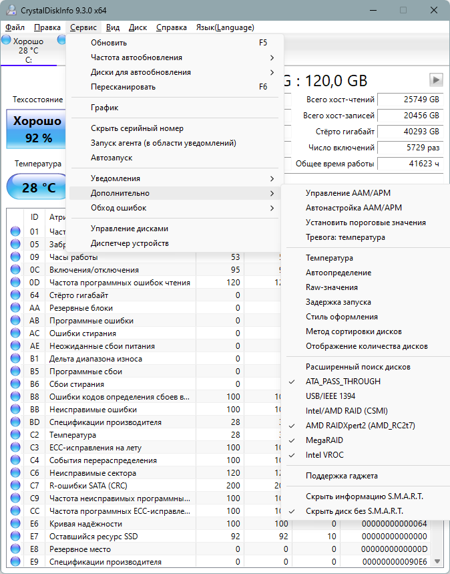Open the Дополнительно submenu

(175, 193)
